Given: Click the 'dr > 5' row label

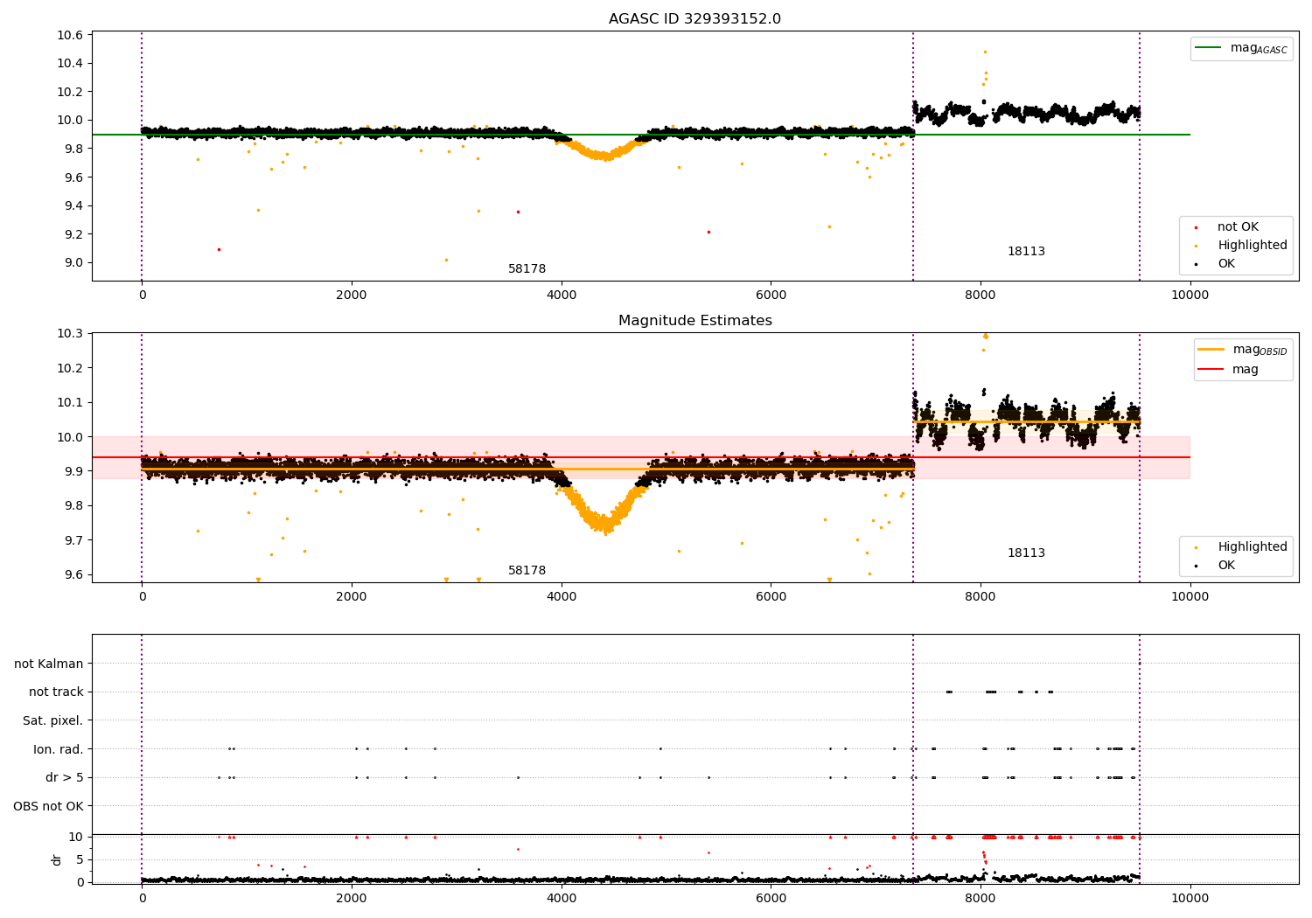Looking at the screenshot, I should (x=65, y=777).
